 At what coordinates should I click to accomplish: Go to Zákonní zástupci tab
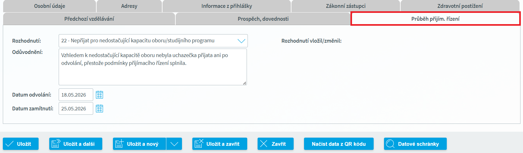345,6
